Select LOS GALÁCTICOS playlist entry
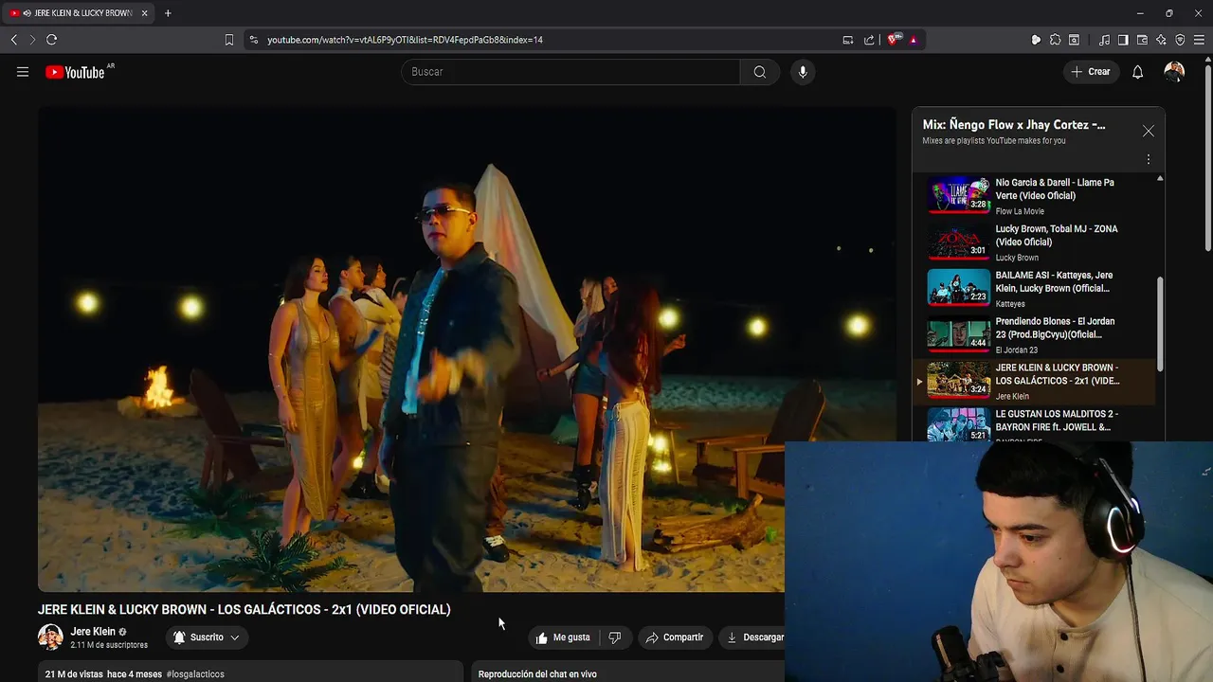The height and width of the screenshot is (682, 1213). (1035, 382)
